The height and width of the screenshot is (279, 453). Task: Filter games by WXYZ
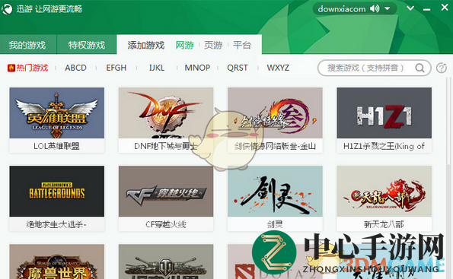(x=278, y=68)
